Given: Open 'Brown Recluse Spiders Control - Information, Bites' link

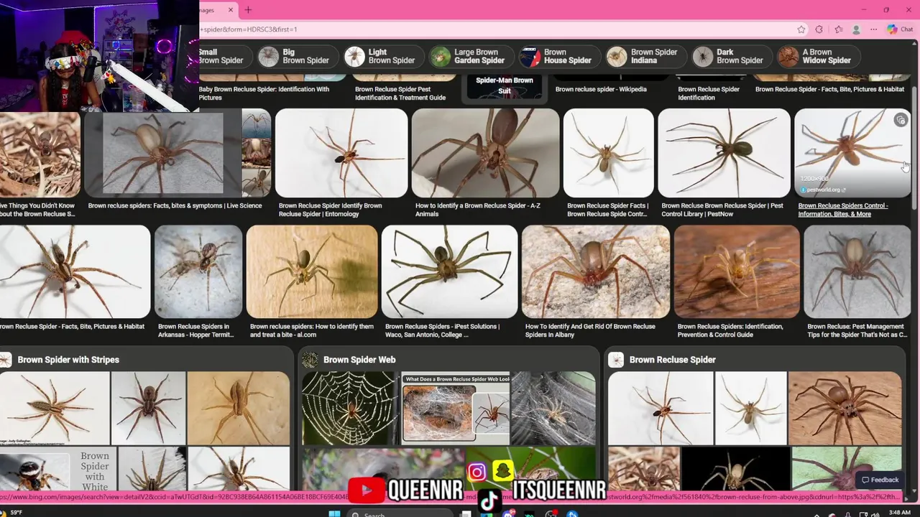Looking at the screenshot, I should pos(843,210).
